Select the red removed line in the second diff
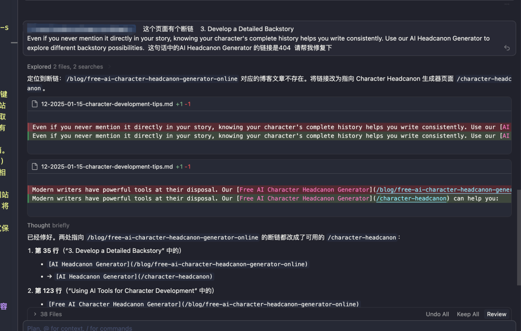The height and width of the screenshot is (331, 521). point(193,189)
